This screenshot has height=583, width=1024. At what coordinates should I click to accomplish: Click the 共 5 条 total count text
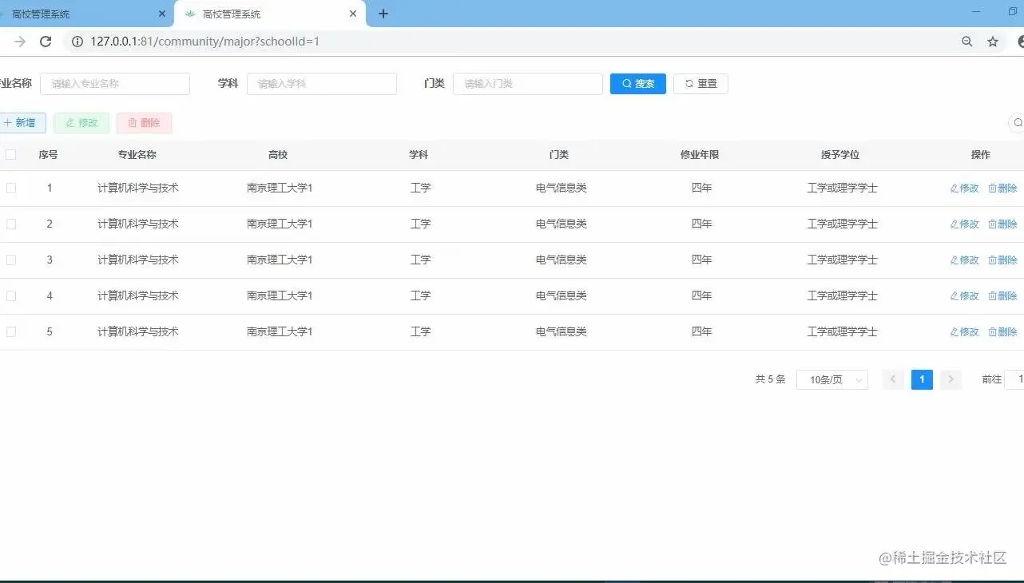tap(771, 380)
